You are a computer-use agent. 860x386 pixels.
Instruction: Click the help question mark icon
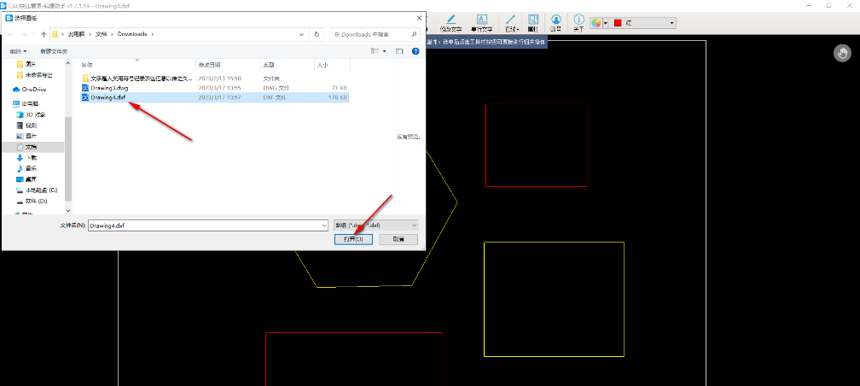(415, 51)
